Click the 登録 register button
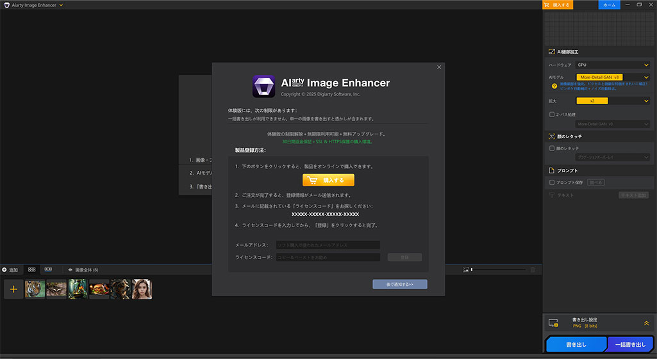This screenshot has height=359, width=657. click(404, 257)
